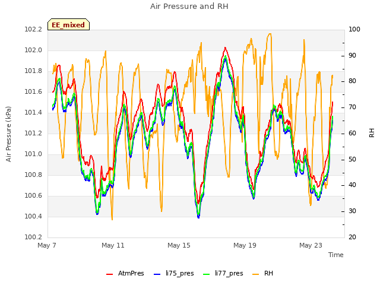Click the AtmPres legend entry
Viewport: 380px width, 285px height.
[125, 273]
